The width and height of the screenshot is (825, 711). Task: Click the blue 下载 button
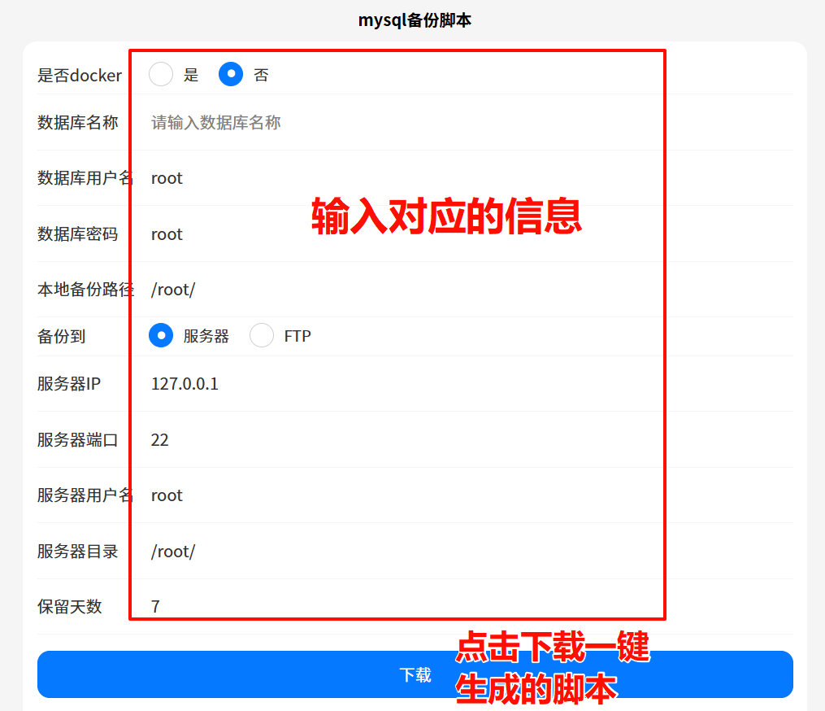point(415,674)
